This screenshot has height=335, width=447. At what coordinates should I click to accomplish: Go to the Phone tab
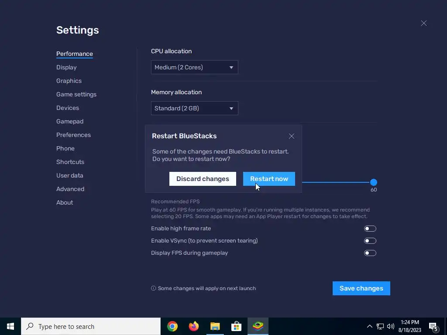point(65,148)
